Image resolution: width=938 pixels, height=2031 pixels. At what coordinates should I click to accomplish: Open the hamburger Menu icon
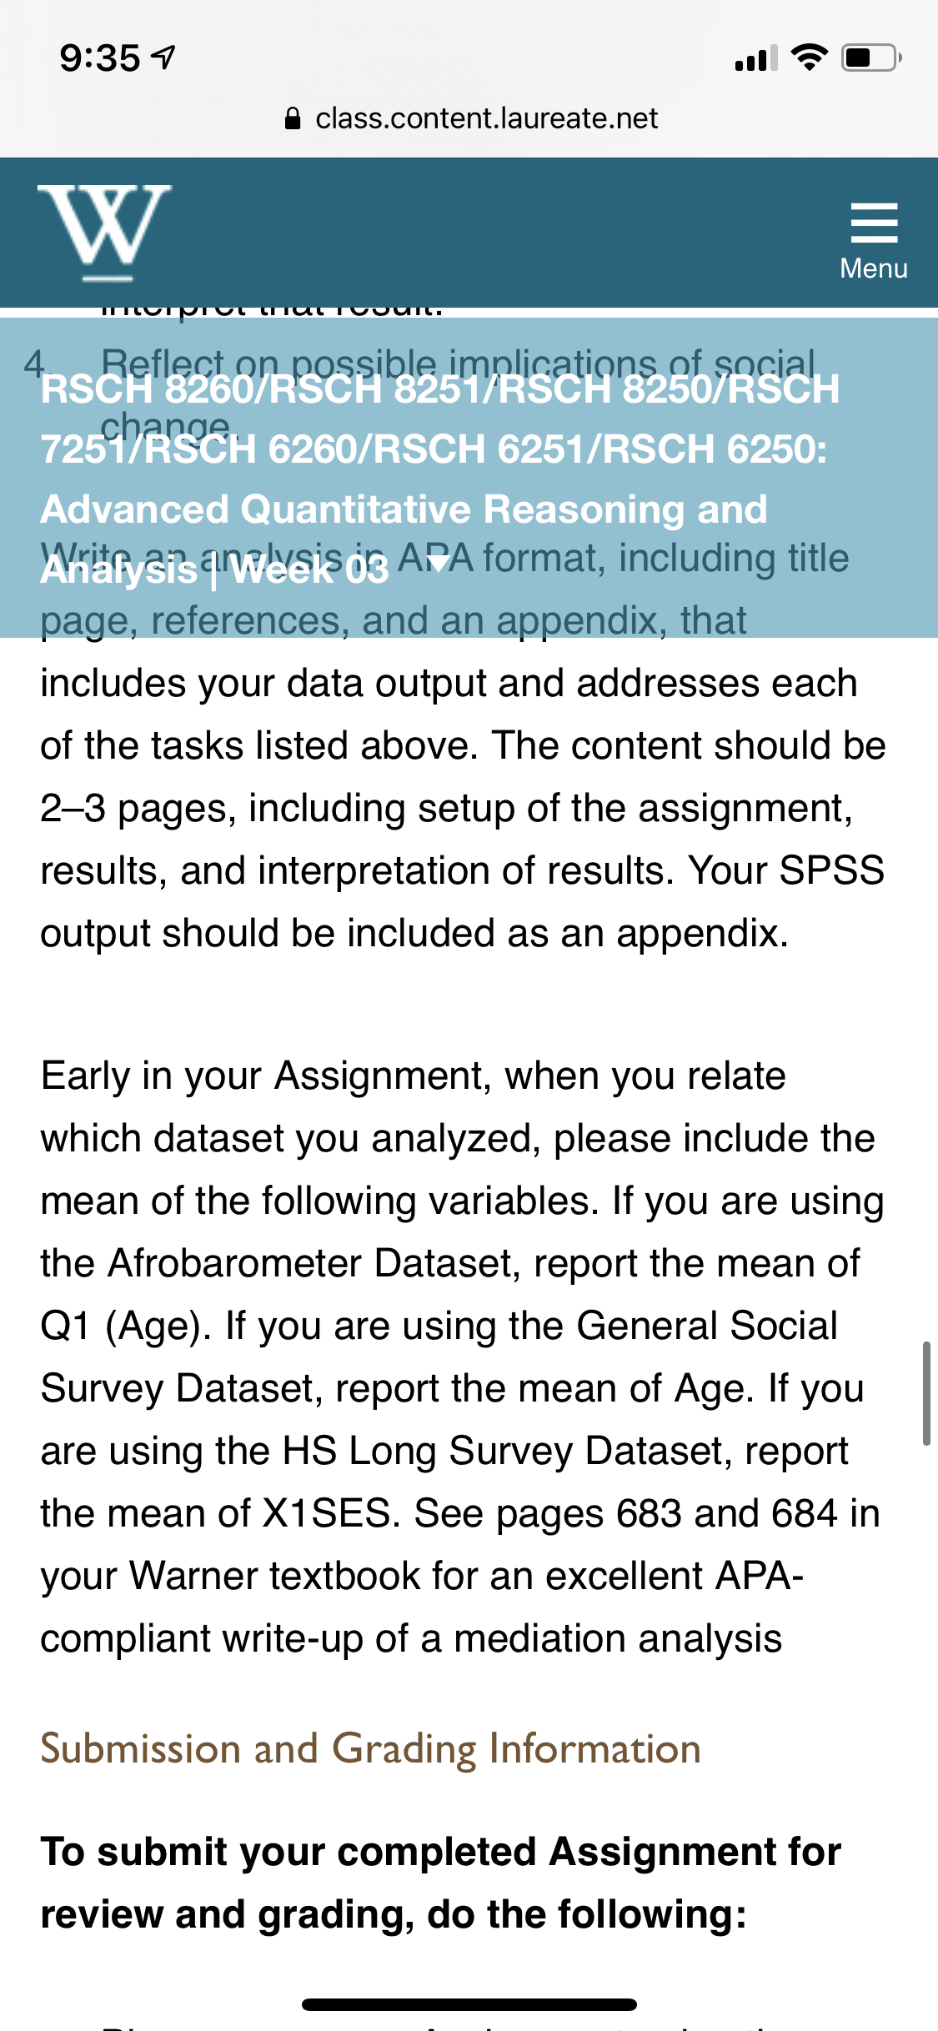[874, 223]
